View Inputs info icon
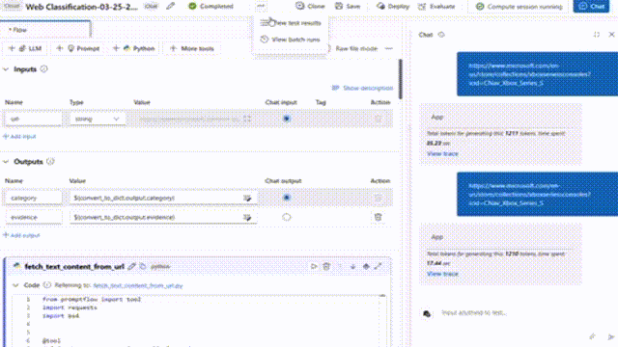 tap(43, 68)
